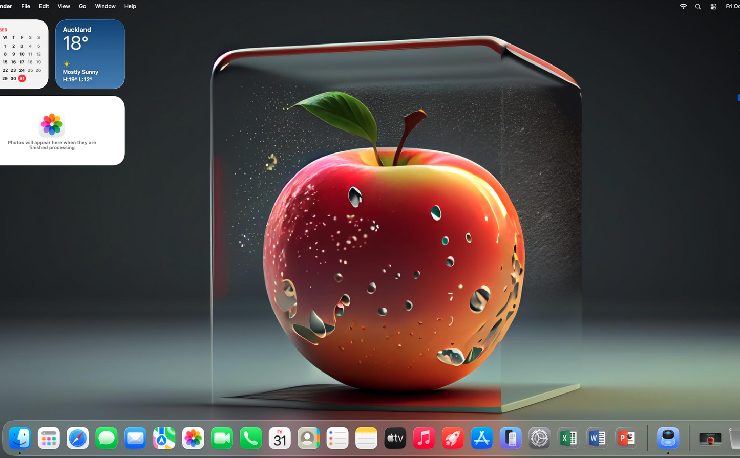The image size is (740, 458).
Task: Start a FaceTime call
Action: pos(221,438)
